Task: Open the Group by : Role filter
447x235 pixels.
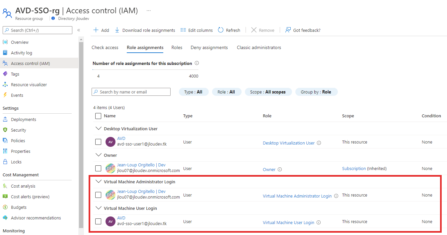Action: [316, 92]
